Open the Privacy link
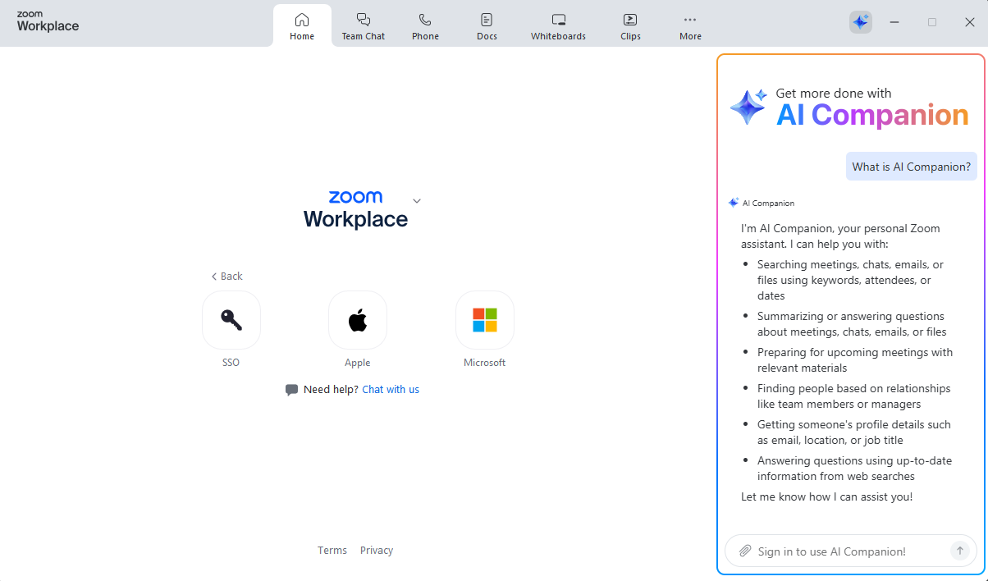 [376, 550]
